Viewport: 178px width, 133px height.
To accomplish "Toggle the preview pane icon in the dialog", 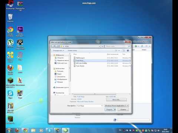I will [x=123, y=51].
